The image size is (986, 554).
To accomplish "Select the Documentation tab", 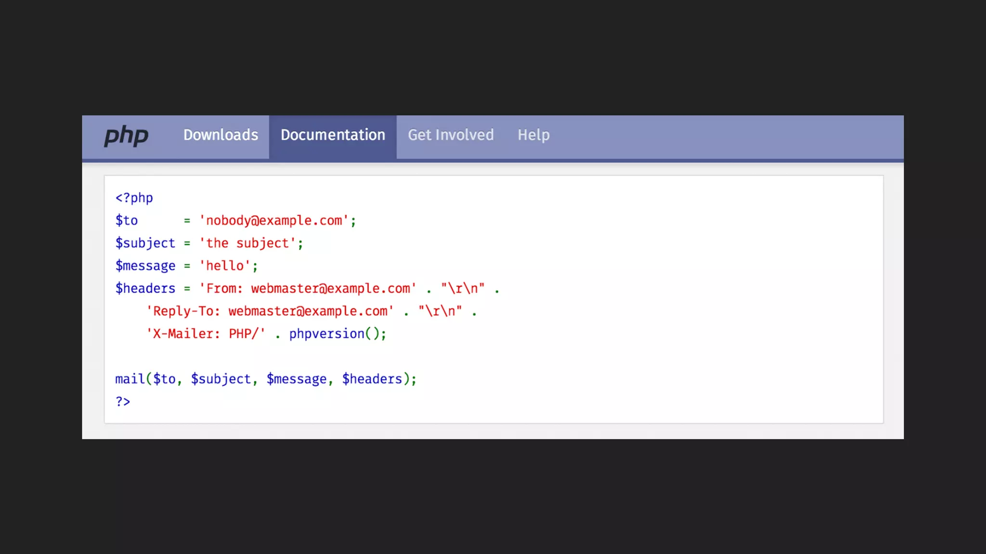I will coord(333,135).
